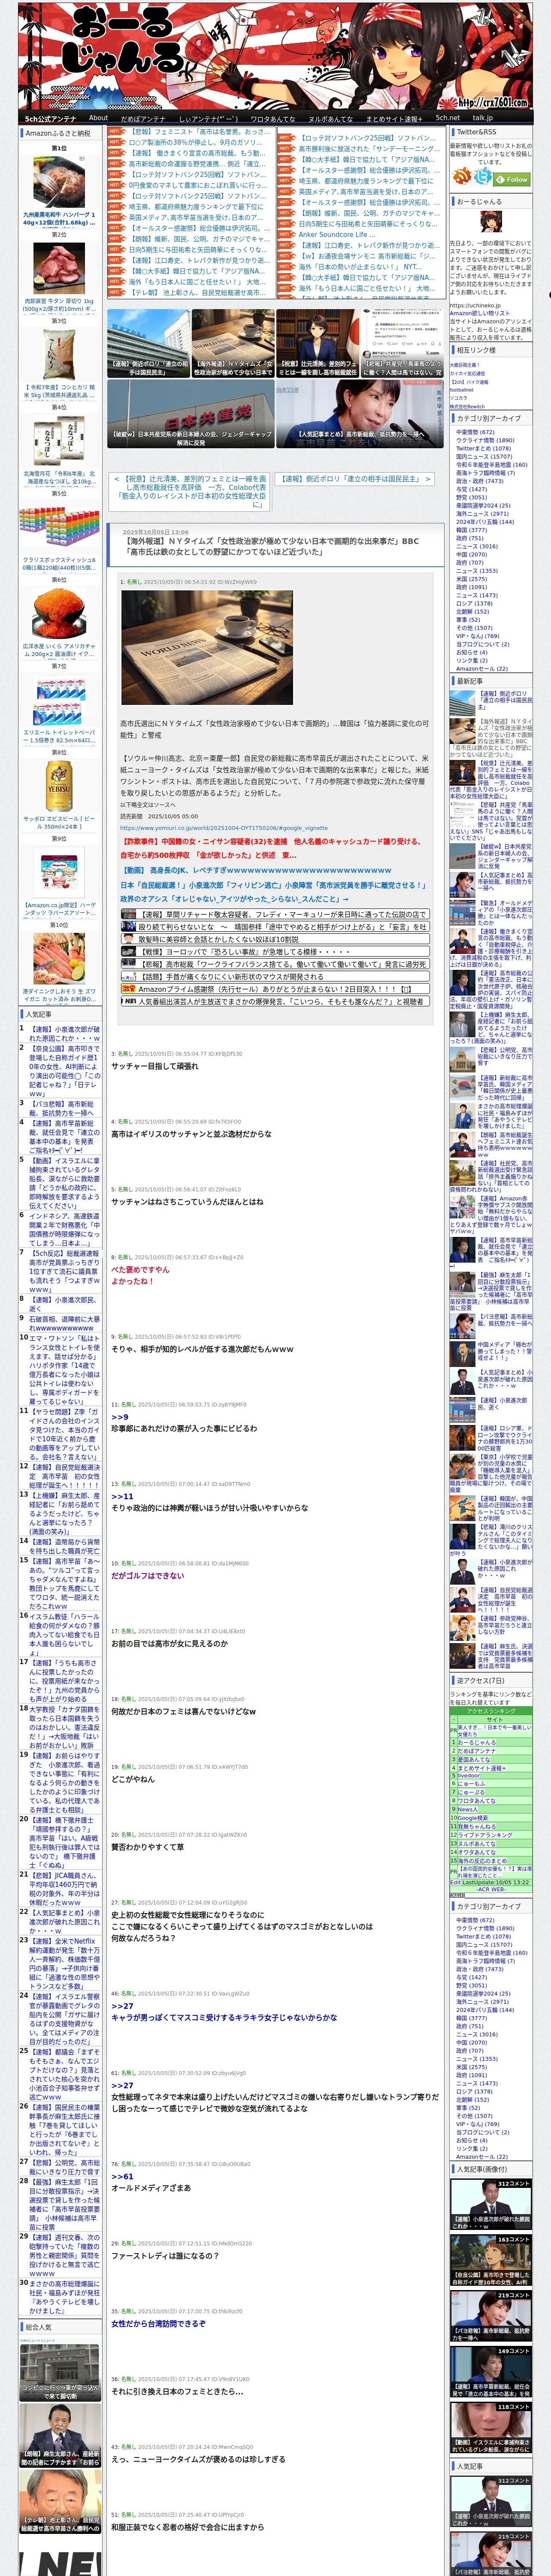Click the >>61 reply anchor
This screenshot has width=551, height=2576.
tap(122, 2175)
